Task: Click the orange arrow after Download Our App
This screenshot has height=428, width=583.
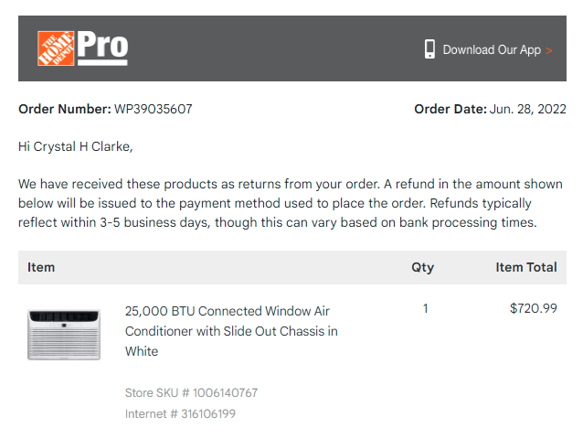Action: pyautogui.click(x=549, y=50)
